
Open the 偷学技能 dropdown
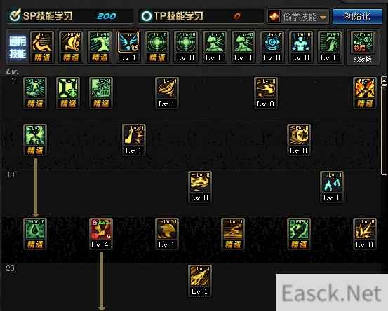298,17
